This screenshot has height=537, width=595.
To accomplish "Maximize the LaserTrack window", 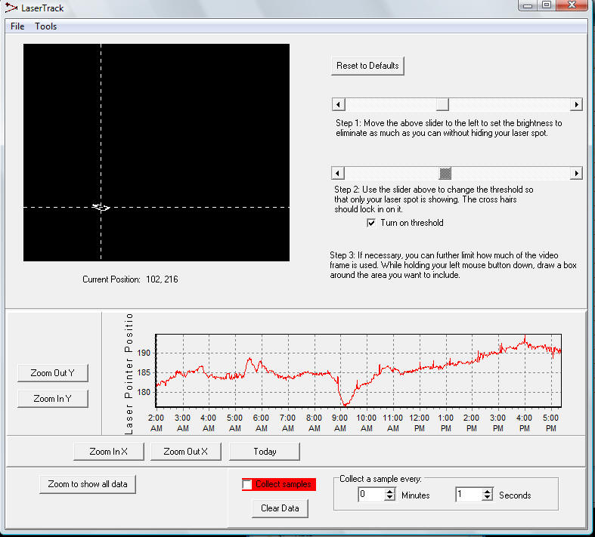I will (x=547, y=5).
